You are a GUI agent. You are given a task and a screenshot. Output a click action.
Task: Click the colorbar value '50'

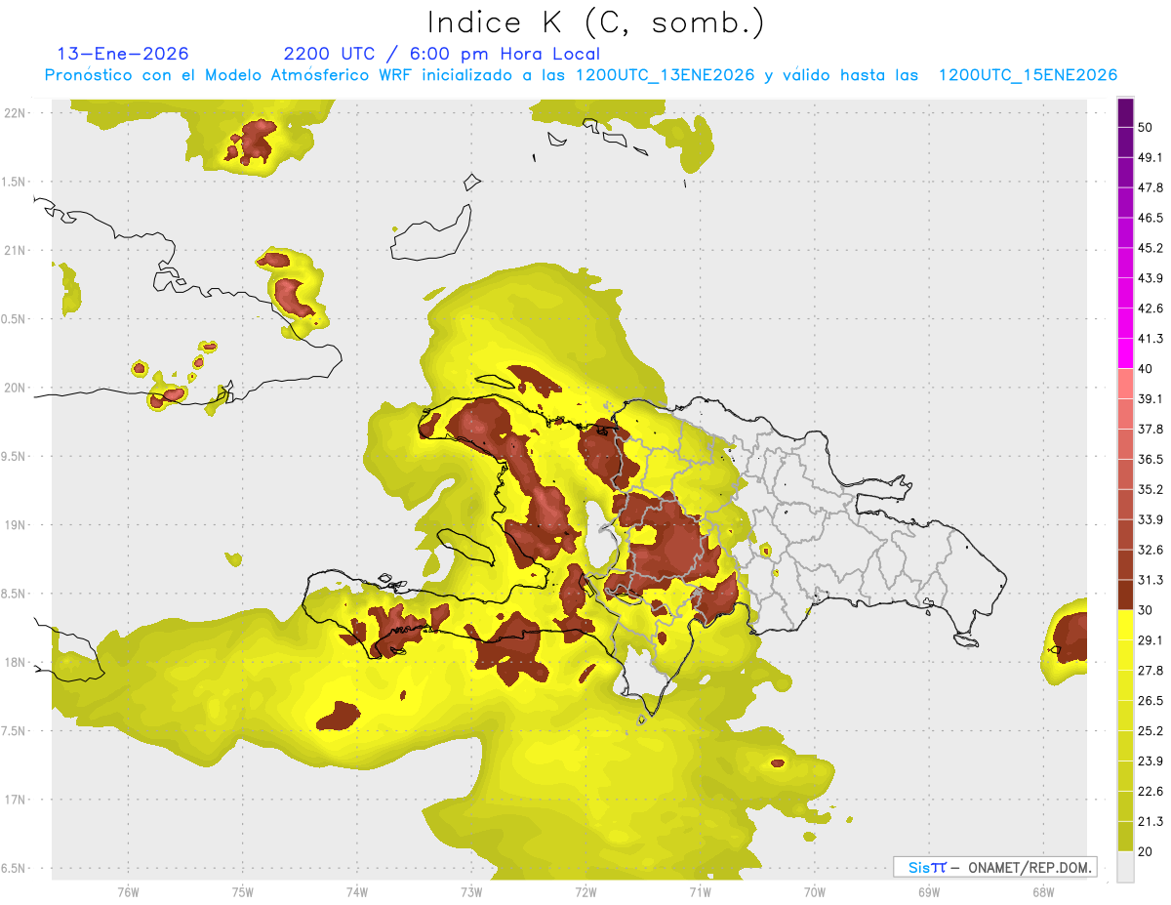pyautogui.click(x=1146, y=128)
